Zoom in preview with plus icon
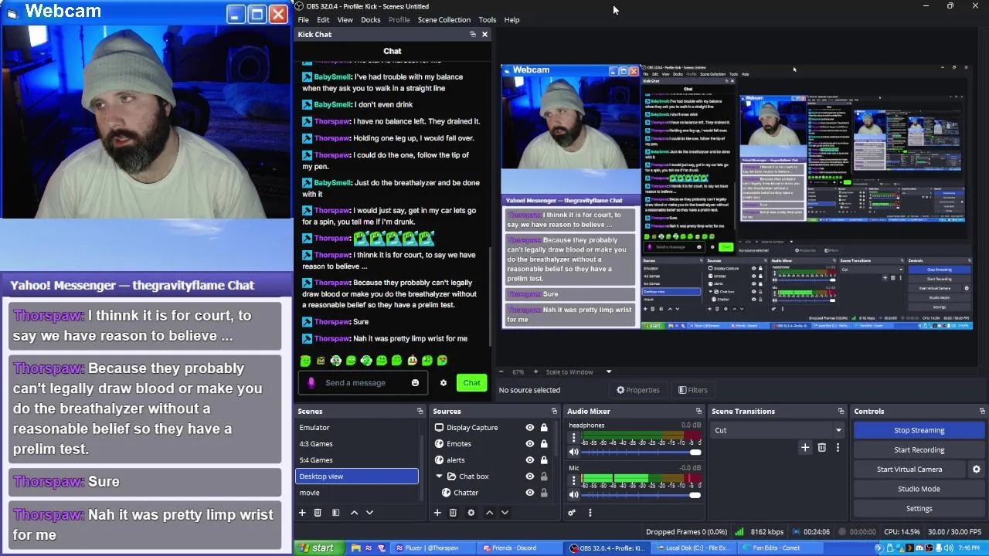 click(535, 371)
